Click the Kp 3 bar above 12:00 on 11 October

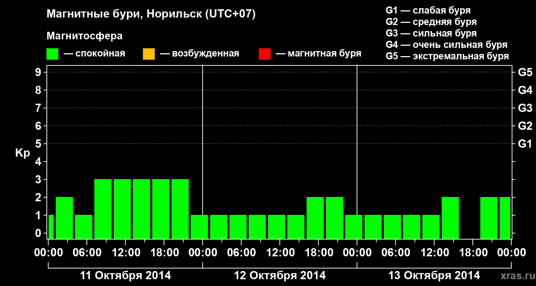[x=122, y=209]
